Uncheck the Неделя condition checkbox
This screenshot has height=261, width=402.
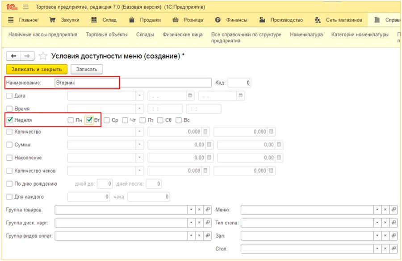[9, 120]
